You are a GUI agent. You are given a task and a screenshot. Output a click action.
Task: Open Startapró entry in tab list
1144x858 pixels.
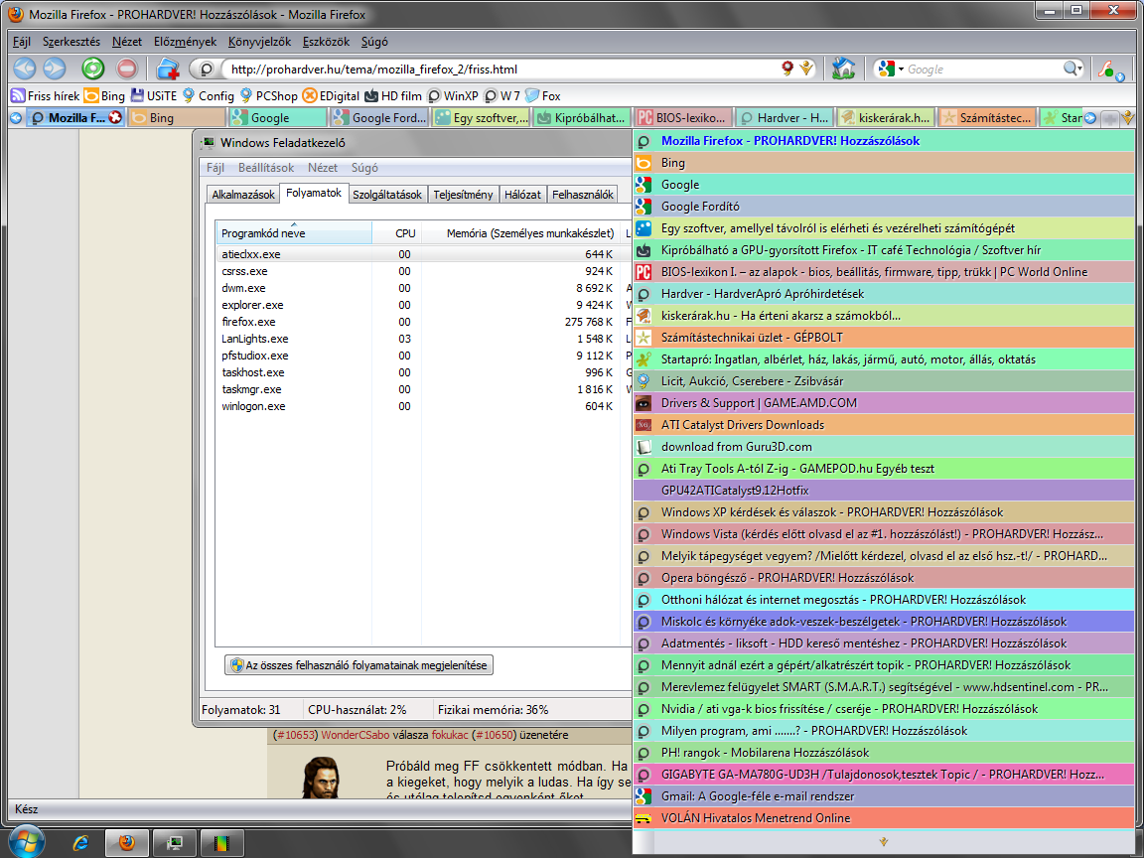884,359
